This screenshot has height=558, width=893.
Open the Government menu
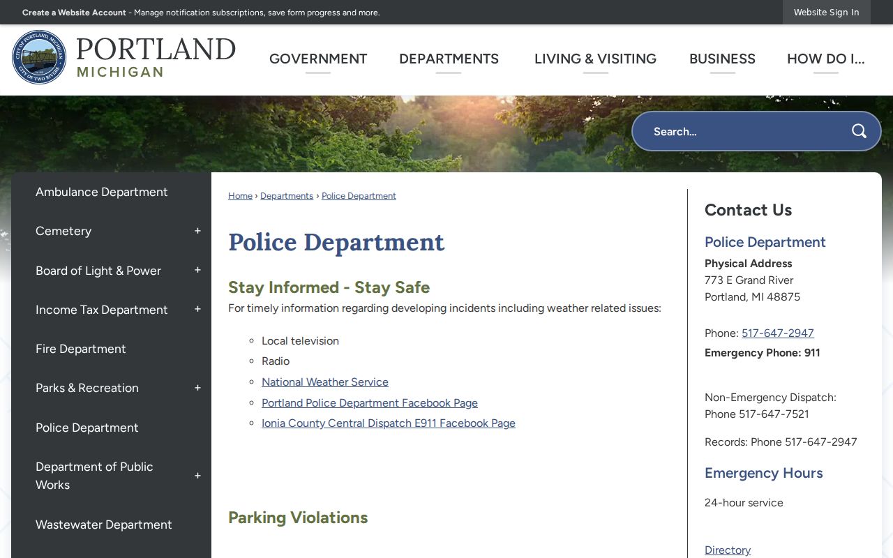pos(318,59)
